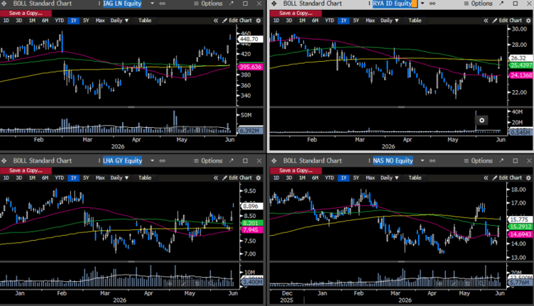The height and width of the screenshot is (306, 534).
Task: Pop out the NAS NO chart window arrow
Action: [x=501, y=160]
